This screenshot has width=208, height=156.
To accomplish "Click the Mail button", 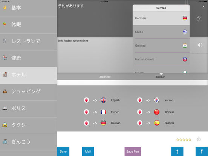I will [x=88, y=151].
